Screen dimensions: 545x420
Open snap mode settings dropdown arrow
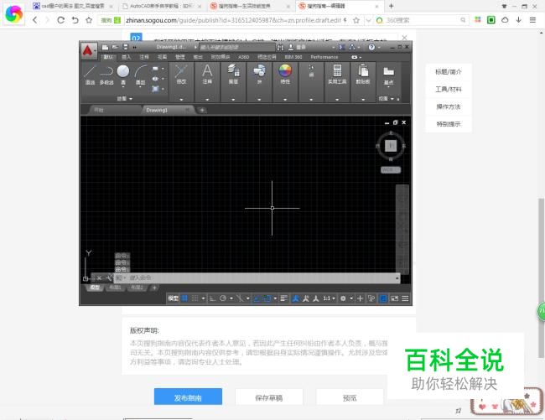[x=204, y=298]
